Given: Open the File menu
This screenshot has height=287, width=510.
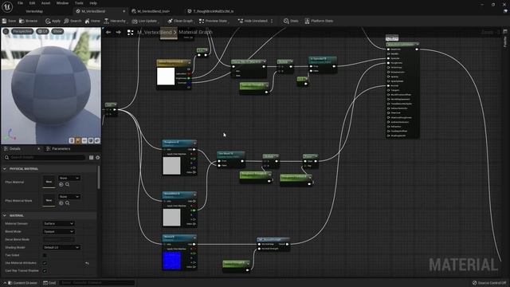Looking at the screenshot, I should [x=20, y=3].
